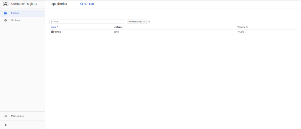Click the Settings gear icon
The image size is (301, 129).
(x=6, y=20)
